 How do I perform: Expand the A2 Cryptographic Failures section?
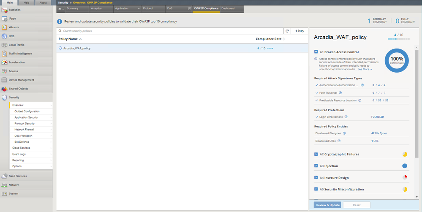point(316,154)
